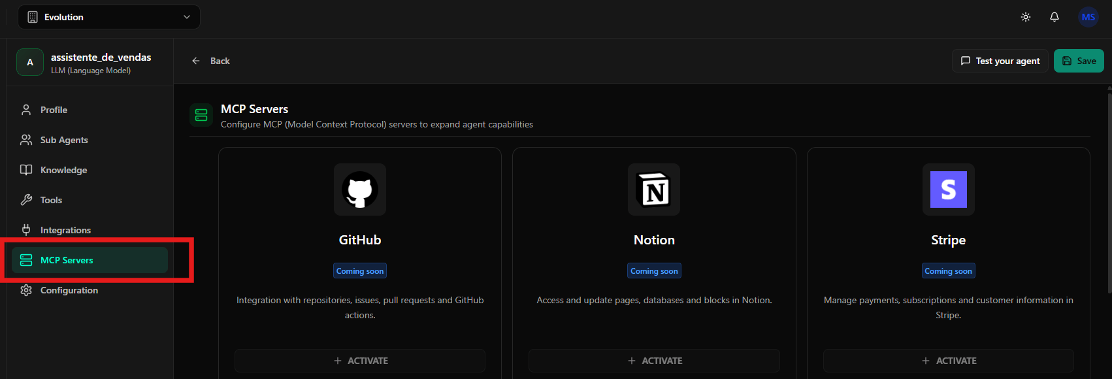Click the GitHub card title
1112x379 pixels.
360,240
